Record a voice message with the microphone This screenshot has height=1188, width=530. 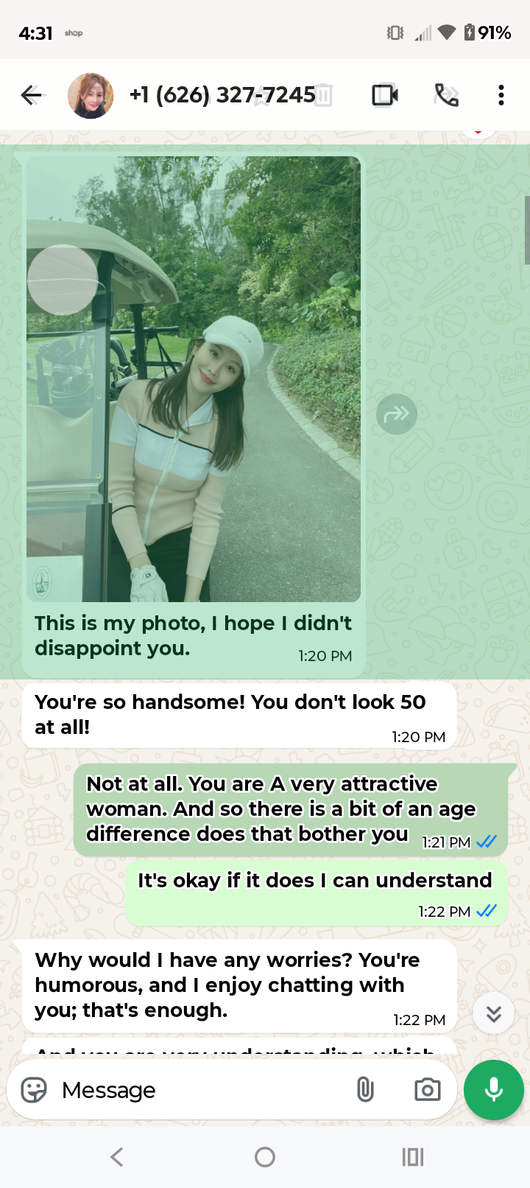tap(494, 1090)
